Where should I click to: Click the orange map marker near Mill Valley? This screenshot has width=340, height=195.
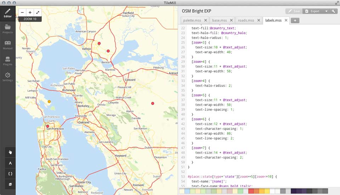tap(49, 101)
